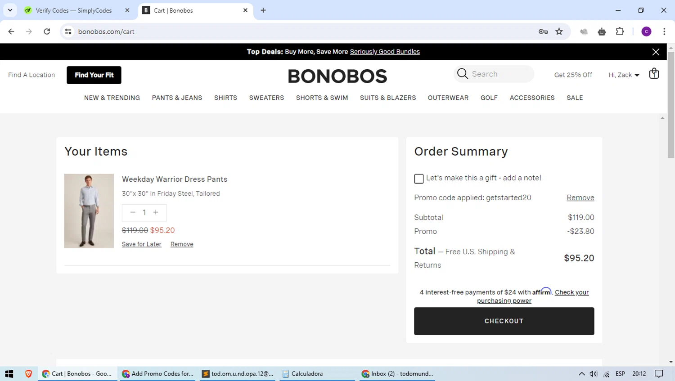Open the shopping bag icon

tap(654, 74)
